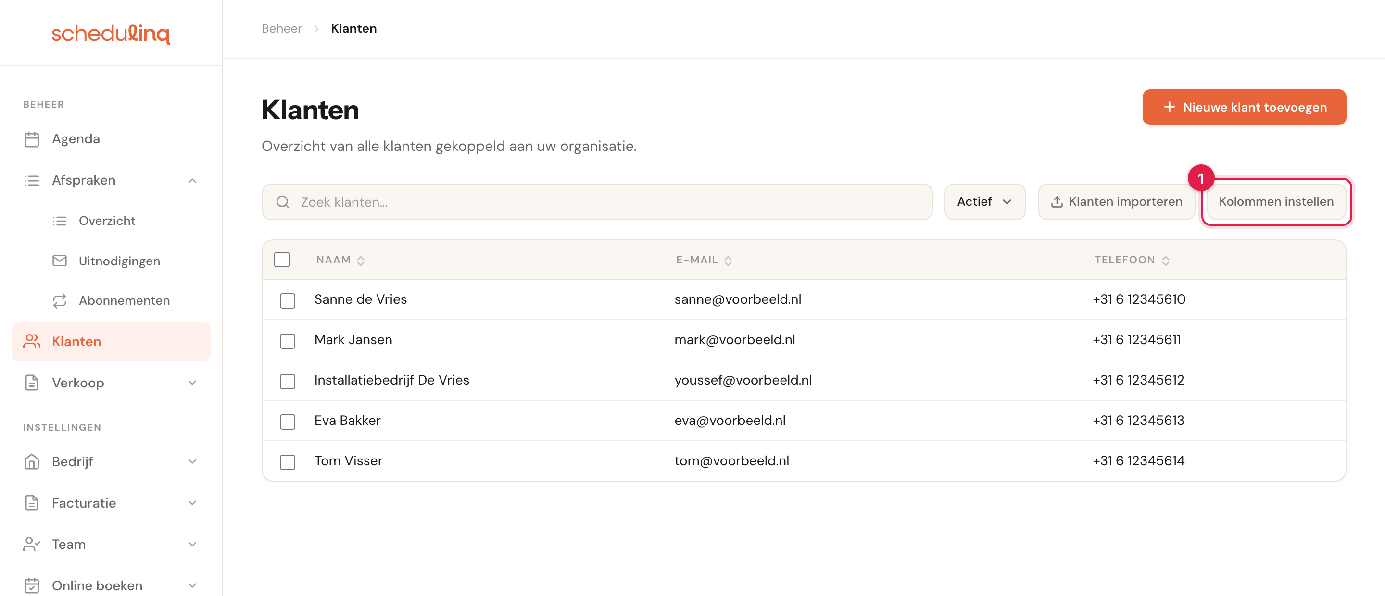Click Klanten importeren button
This screenshot has height=596, width=1385.
click(1116, 202)
